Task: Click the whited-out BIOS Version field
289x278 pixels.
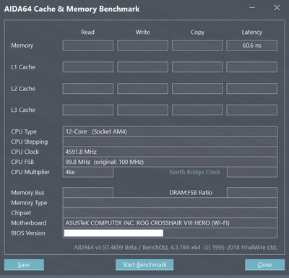Action: pyautogui.click(x=113, y=233)
